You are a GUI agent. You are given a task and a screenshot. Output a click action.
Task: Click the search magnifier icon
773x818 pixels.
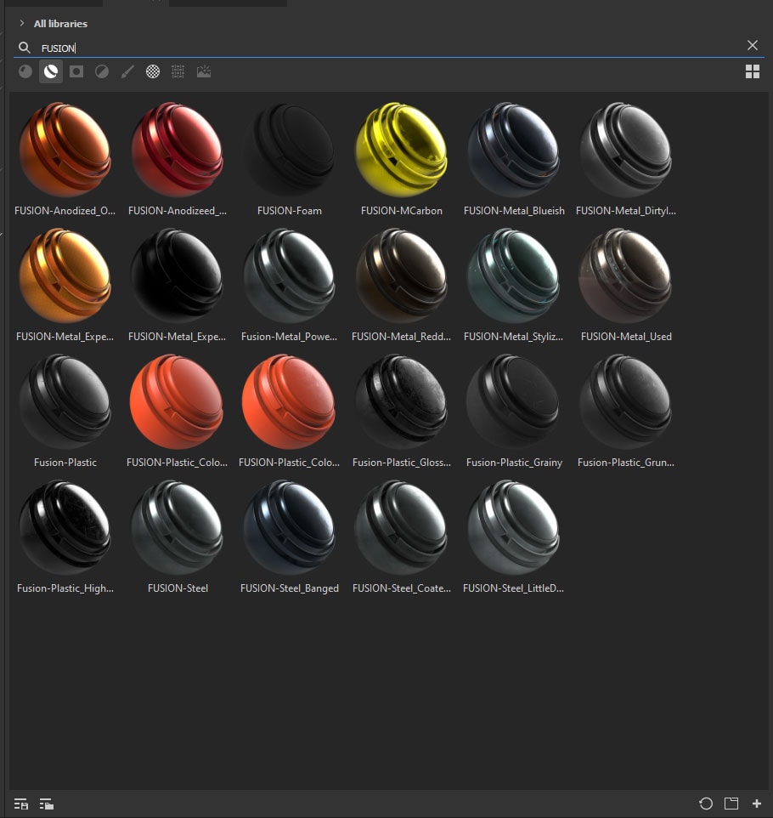pyautogui.click(x=24, y=48)
